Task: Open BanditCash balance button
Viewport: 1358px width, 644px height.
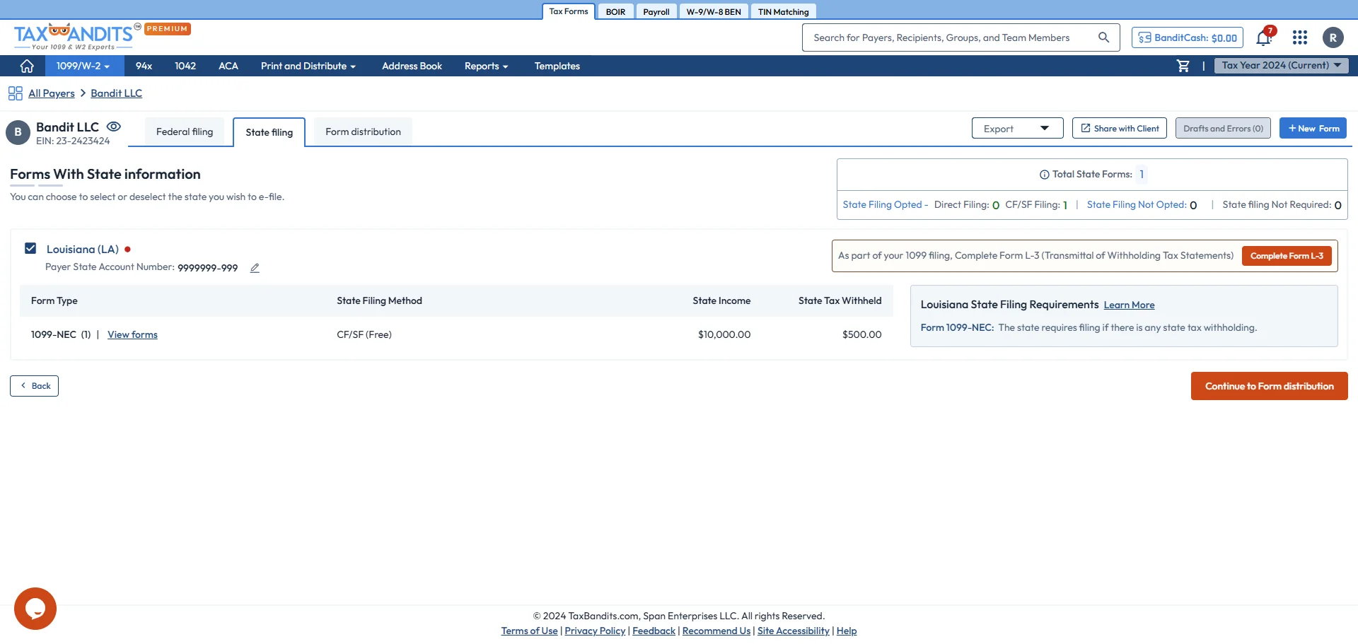Action: pyautogui.click(x=1187, y=37)
